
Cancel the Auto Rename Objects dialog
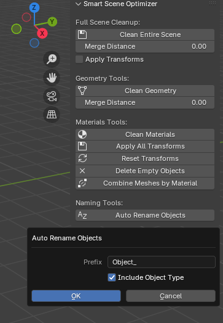coord(171,296)
